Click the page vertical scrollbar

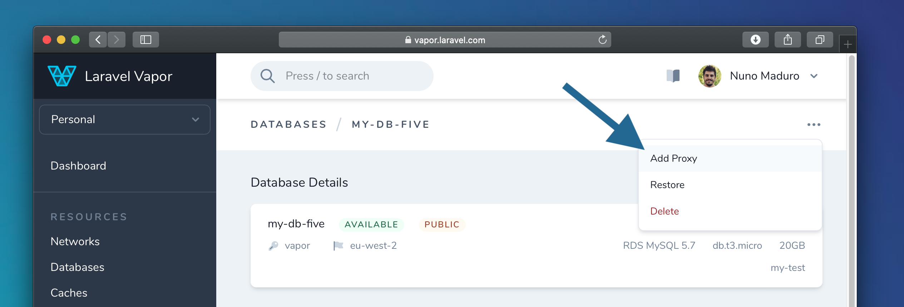pyautogui.click(x=852, y=180)
